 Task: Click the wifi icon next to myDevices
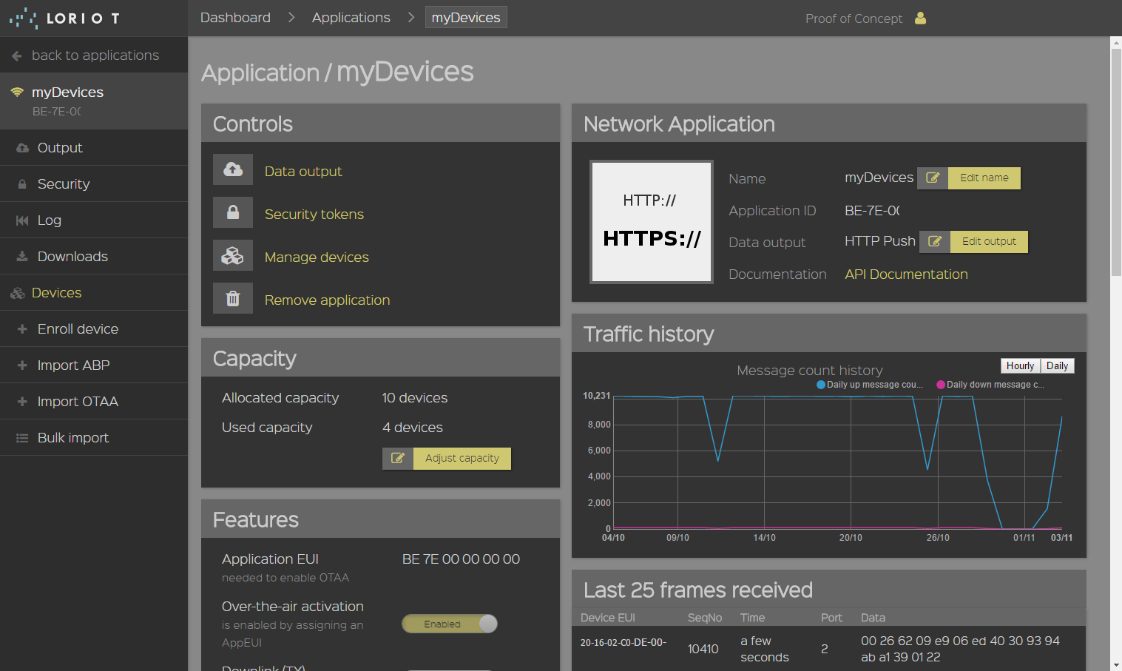coord(17,92)
